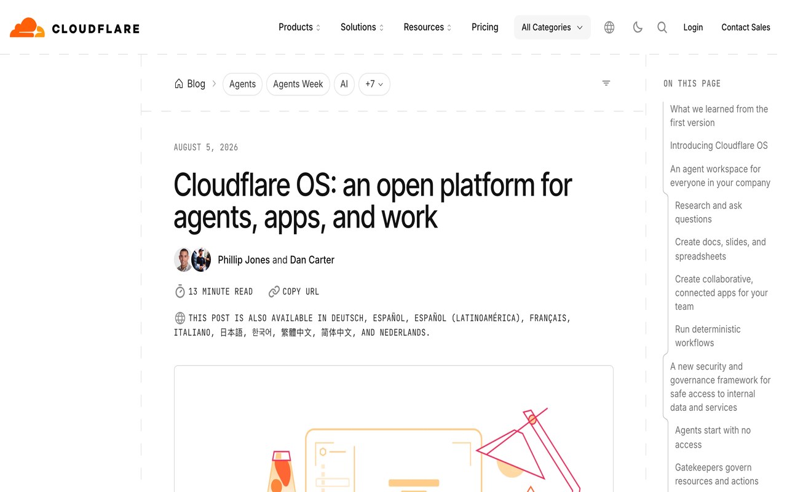
Task: Select the Agents tag
Action: pyautogui.click(x=242, y=84)
